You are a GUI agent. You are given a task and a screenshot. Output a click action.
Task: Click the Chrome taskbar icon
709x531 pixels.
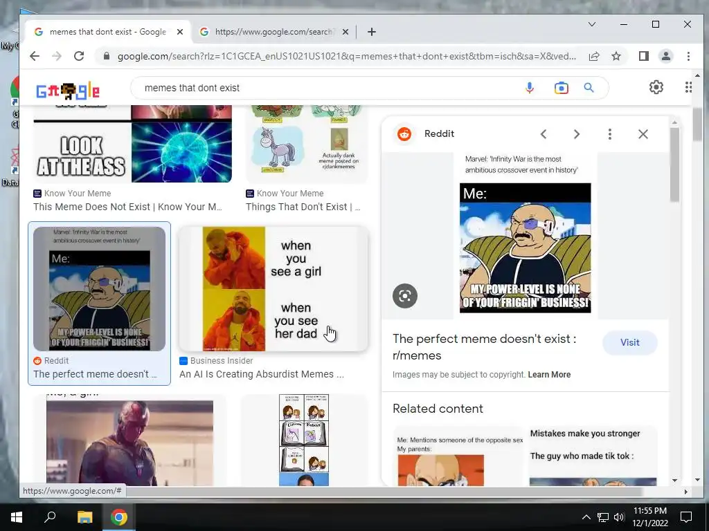118,517
